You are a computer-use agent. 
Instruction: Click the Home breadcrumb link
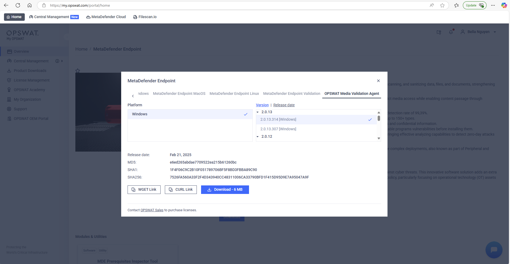click(x=81, y=49)
